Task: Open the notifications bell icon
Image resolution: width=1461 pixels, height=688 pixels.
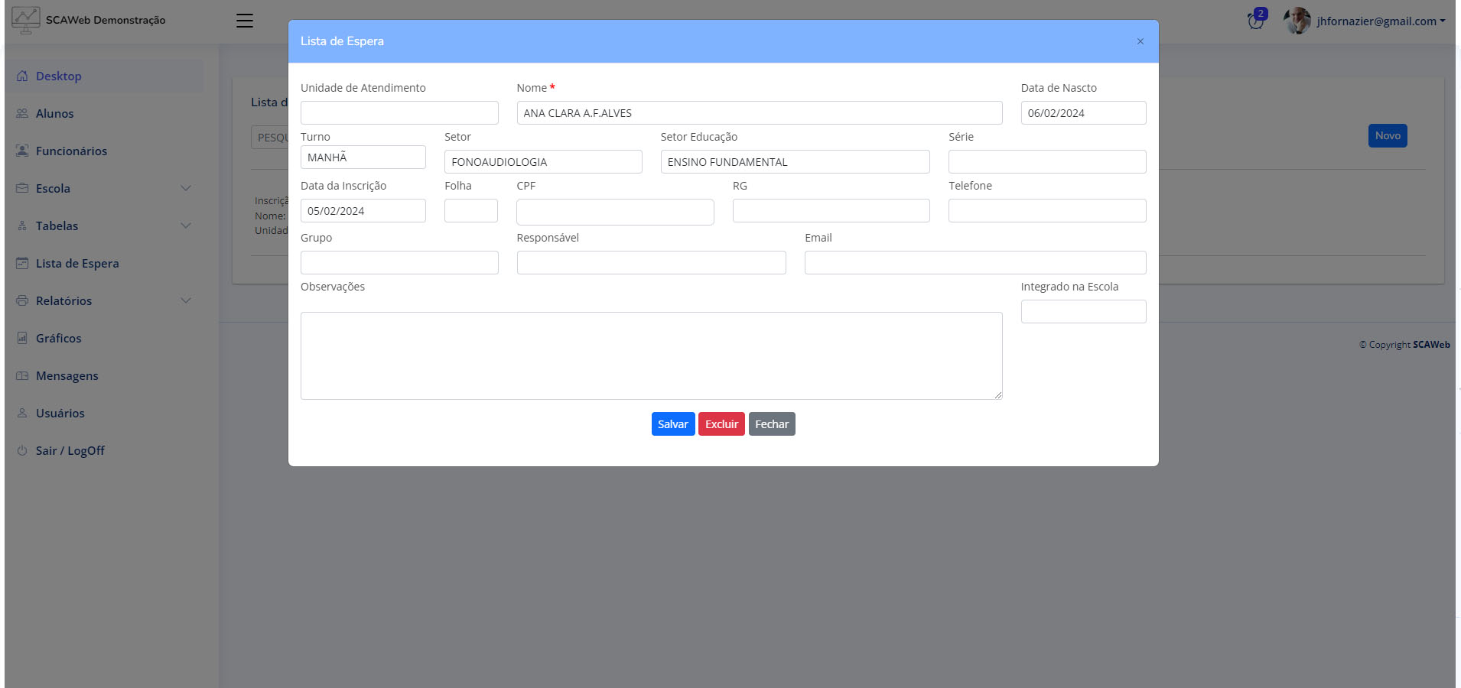Action: click(1255, 21)
